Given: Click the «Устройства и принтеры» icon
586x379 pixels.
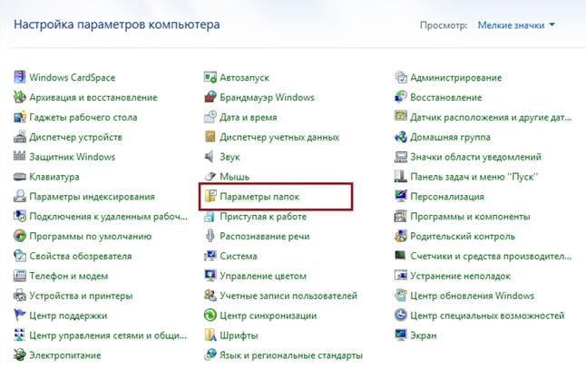Looking at the screenshot, I should (19, 296).
